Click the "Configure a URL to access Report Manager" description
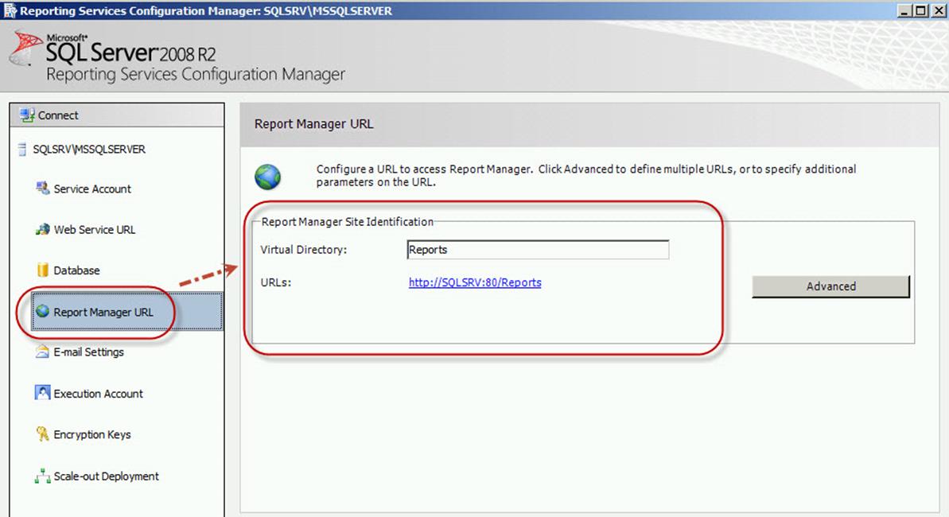Screen dimensions: 949x517 (585, 176)
